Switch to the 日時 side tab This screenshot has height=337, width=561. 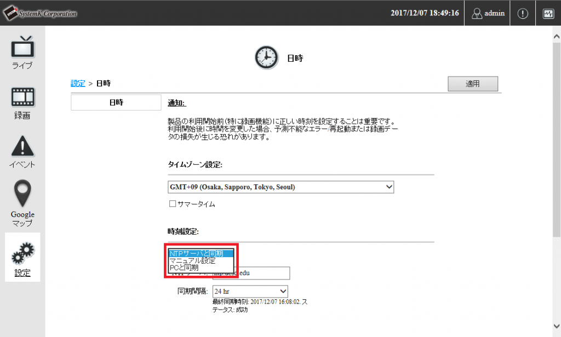116,102
